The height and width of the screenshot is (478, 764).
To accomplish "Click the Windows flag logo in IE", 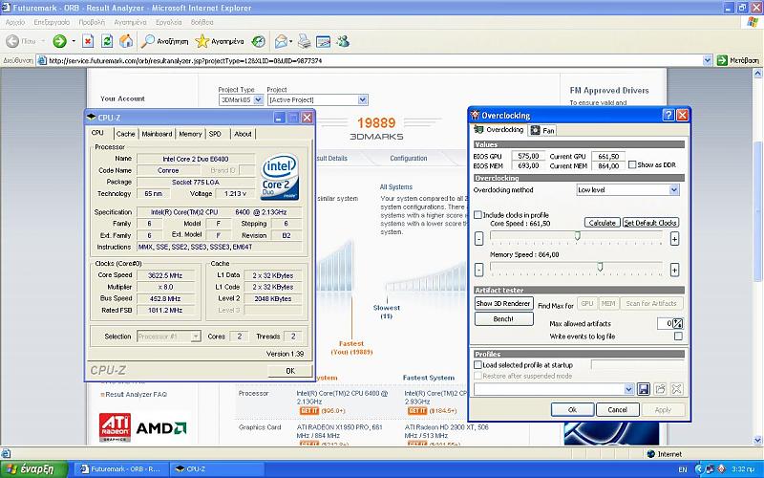I will [x=753, y=22].
